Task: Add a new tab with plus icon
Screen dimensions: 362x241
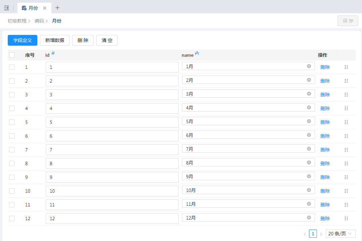Action: 57,8
